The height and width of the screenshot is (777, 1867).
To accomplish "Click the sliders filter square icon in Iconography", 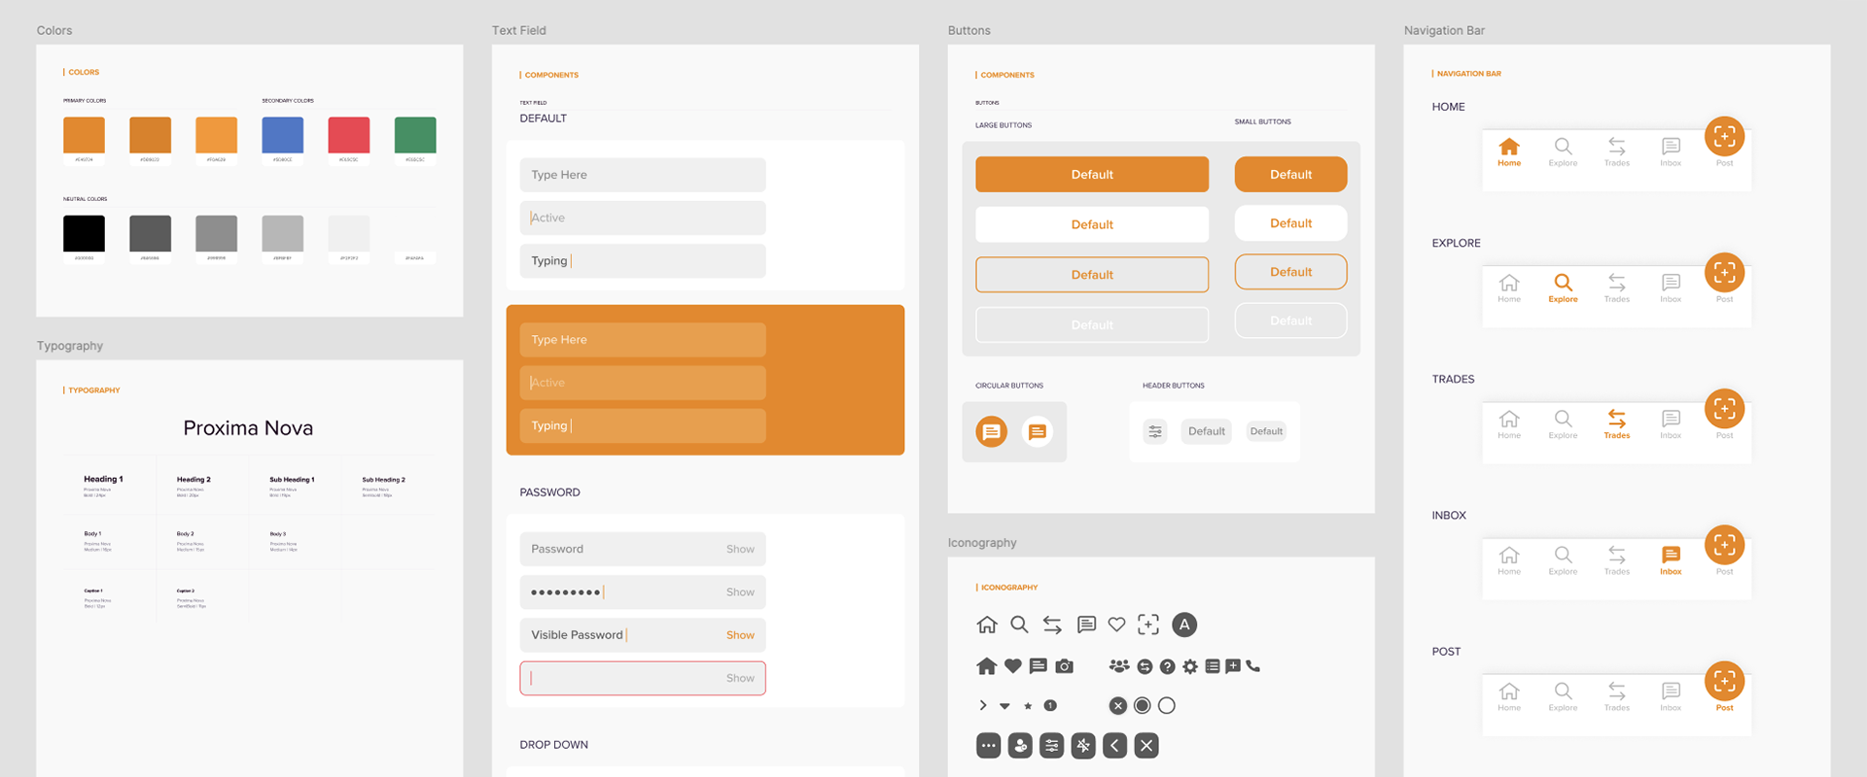I will pos(1052,746).
